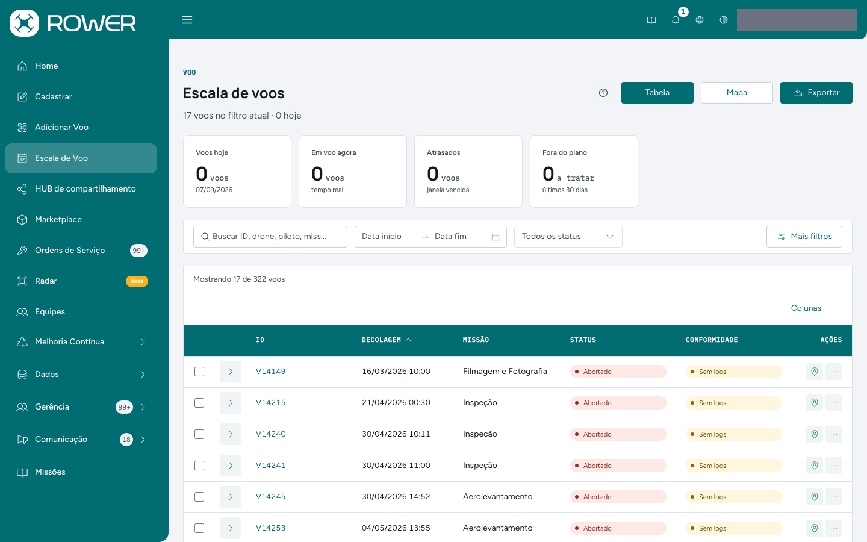Open location pin for flight V14240
The height and width of the screenshot is (542, 867).
[x=815, y=434]
